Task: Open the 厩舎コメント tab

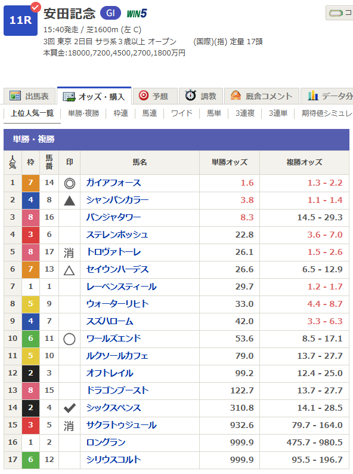Action: [x=262, y=96]
